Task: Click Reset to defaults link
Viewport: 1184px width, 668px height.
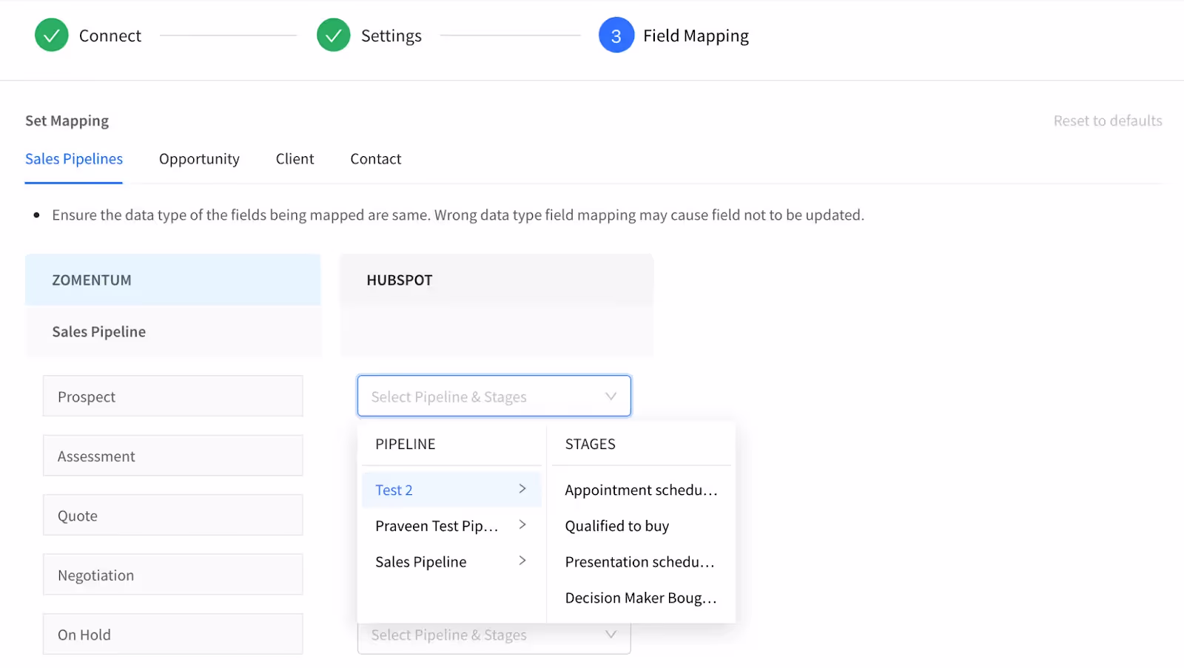Action: (x=1108, y=121)
